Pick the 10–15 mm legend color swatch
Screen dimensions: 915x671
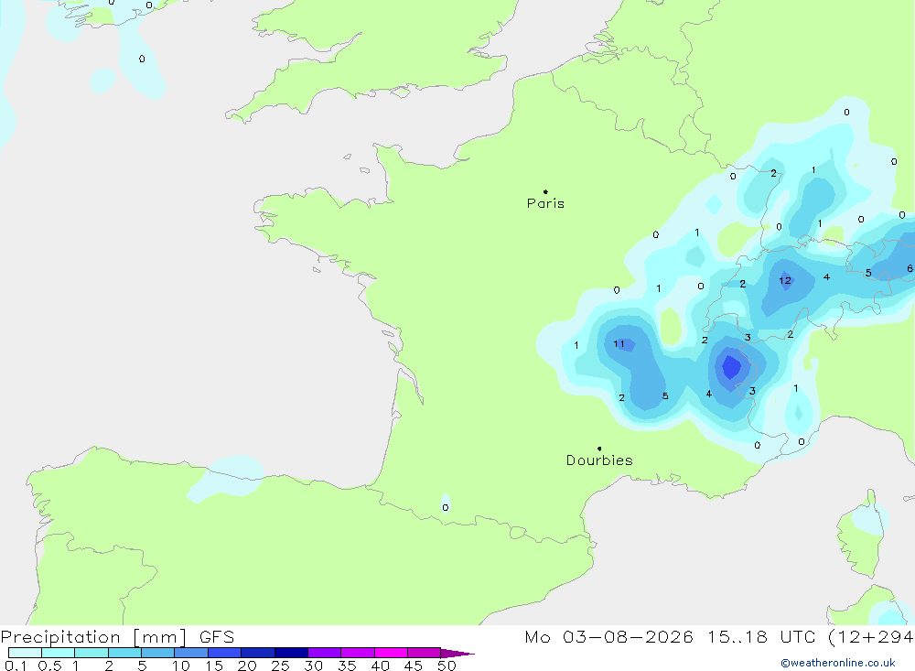pos(191,653)
